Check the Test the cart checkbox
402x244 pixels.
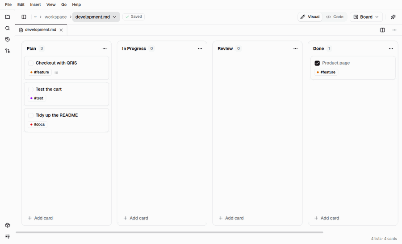pyautogui.click(x=31, y=89)
